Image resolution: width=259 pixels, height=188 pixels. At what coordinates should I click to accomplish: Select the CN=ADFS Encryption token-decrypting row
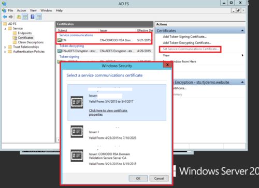pos(104,51)
